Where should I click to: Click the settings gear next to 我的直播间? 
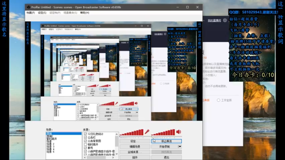[x=225, y=20]
